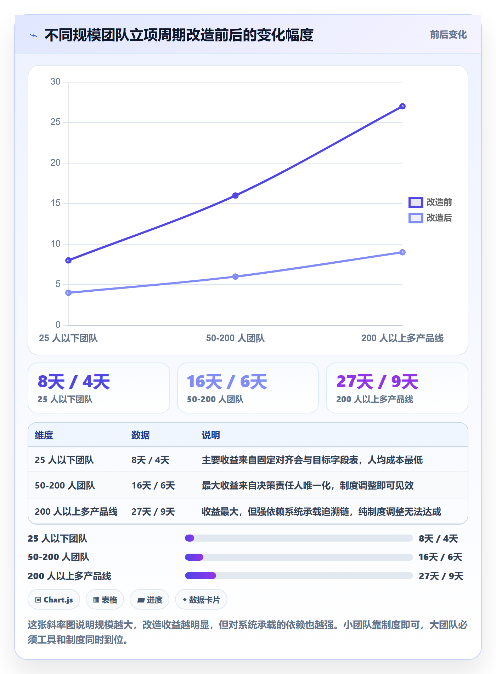Viewport: 496px width, 674px height.
Task: Click the description starting 主要收益来自固定对齐会
Action: click(x=312, y=460)
